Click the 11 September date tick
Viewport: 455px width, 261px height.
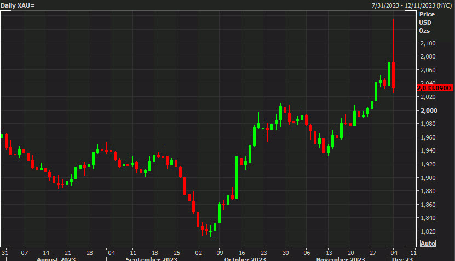[x=133, y=253]
